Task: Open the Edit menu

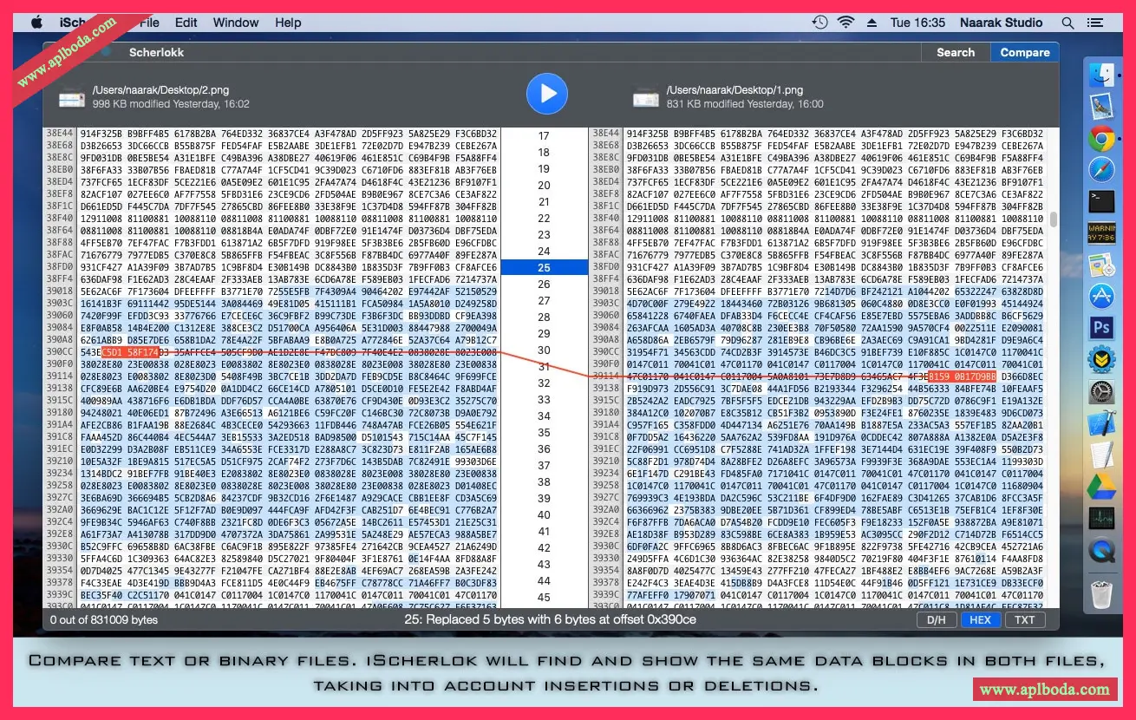Action: 186,23
